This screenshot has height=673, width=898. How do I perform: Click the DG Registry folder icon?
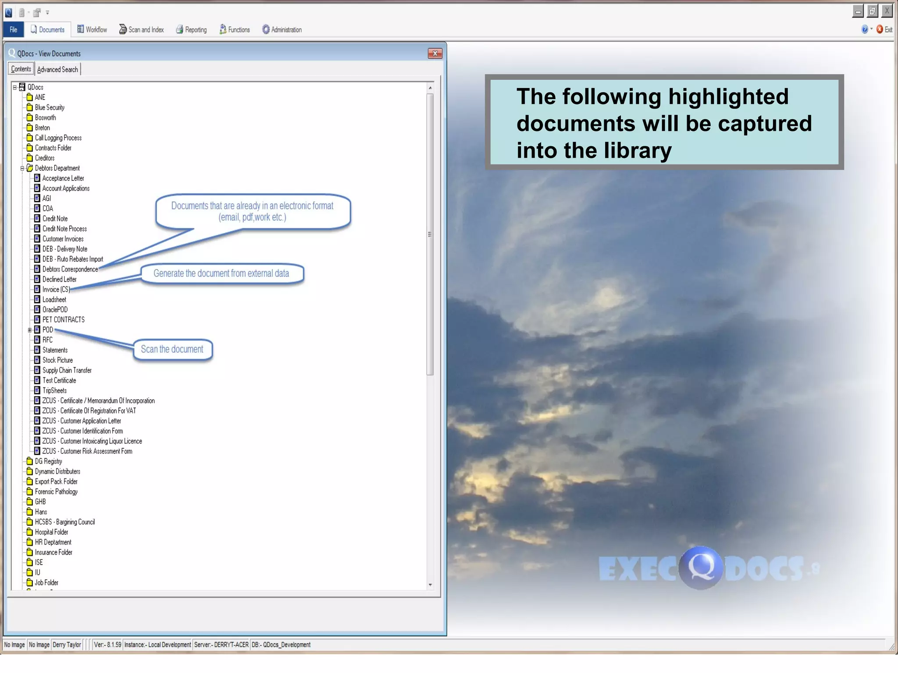(x=29, y=461)
